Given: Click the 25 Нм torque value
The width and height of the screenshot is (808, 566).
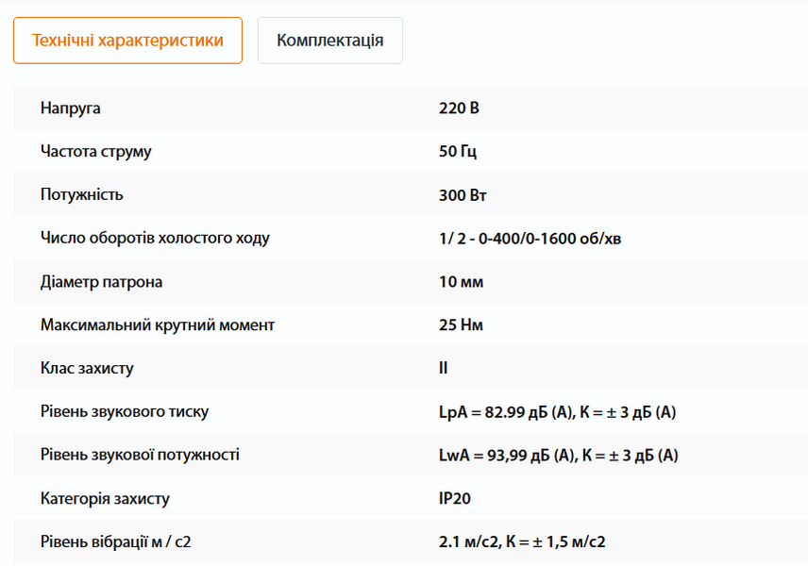Looking at the screenshot, I should coord(462,325).
